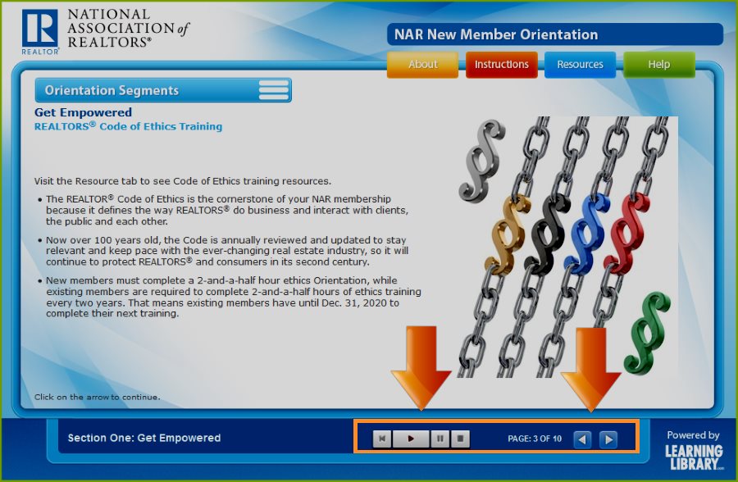Click the chain links section-symbol image
The image size is (738, 482).
[567, 246]
